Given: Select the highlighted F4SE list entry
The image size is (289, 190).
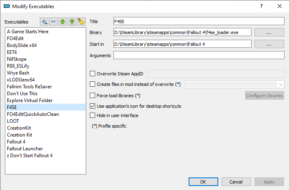Looking at the screenshot, I should 46,107.
